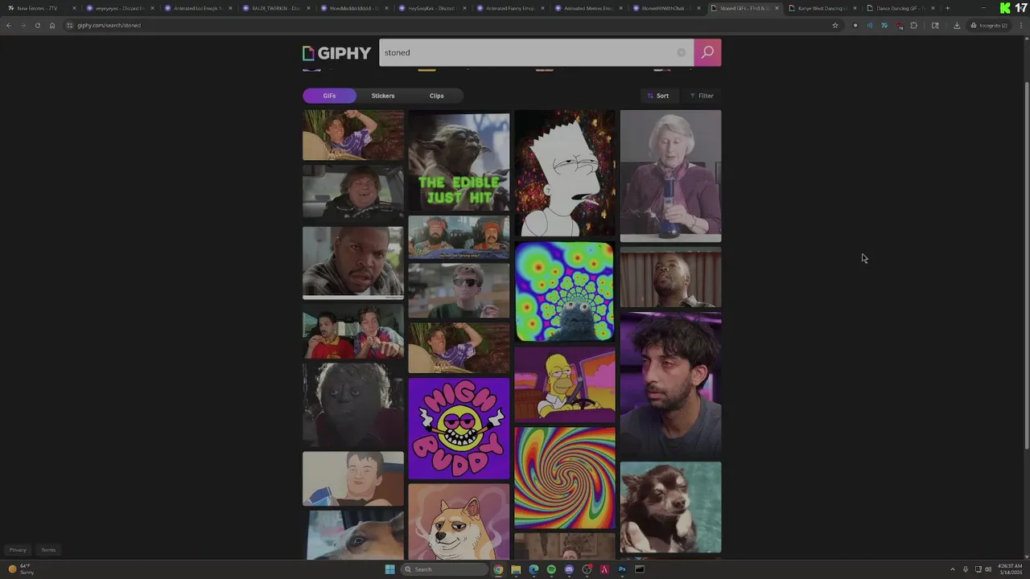Open the Cookie Monster psychedelic GIF
The height and width of the screenshot is (579, 1030).
pyautogui.click(x=564, y=292)
